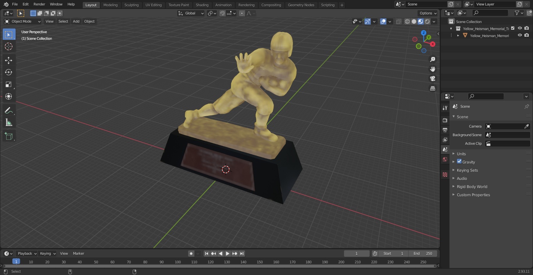The image size is (533, 275).
Task: Activate the Scale tool
Action: [9, 84]
